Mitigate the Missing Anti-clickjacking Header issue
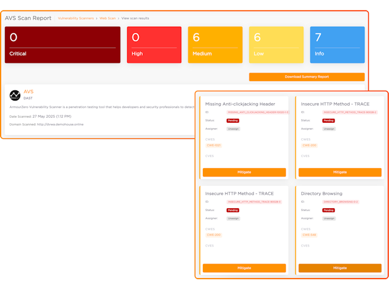The height and width of the screenshot is (292, 389). pos(244,172)
